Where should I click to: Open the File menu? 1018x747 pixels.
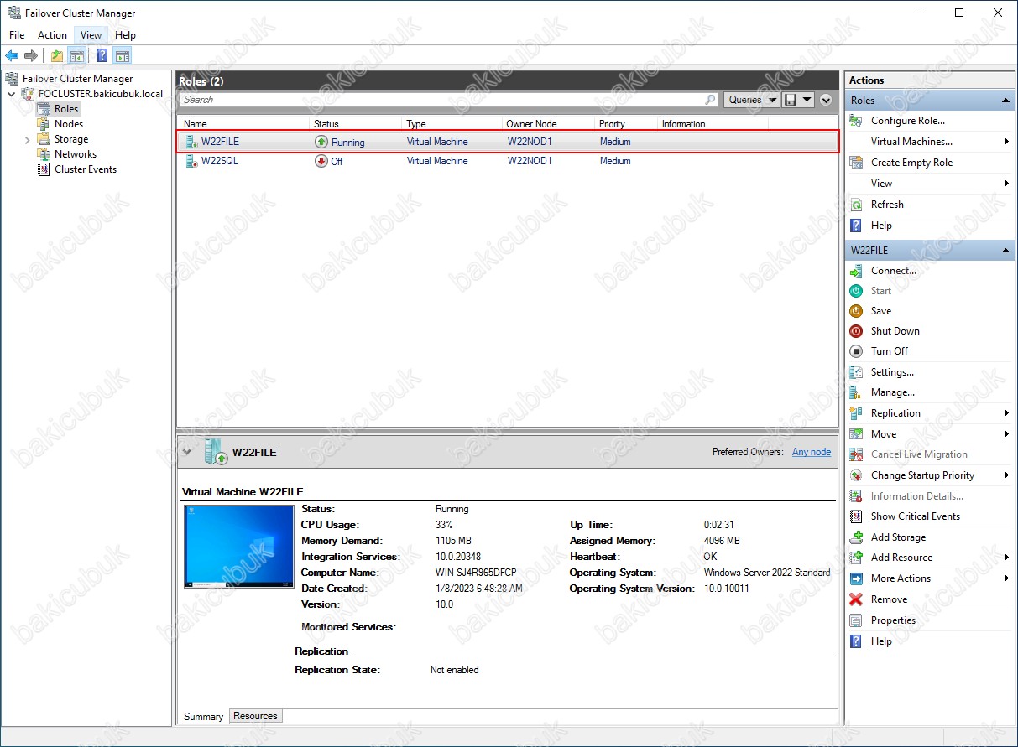pyautogui.click(x=17, y=35)
